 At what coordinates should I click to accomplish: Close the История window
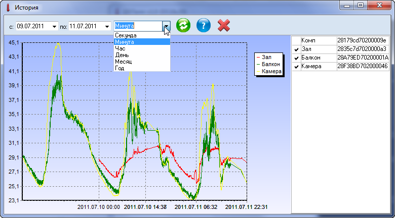point(379,5)
